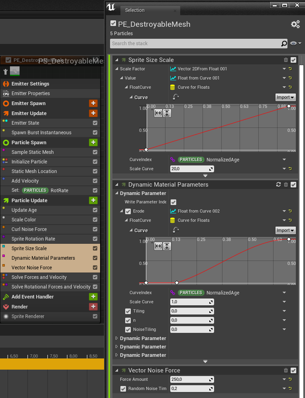Click fit-horizontal icon in Sprite Size Scale curve
The width and height of the screenshot is (305, 398).
tap(158, 113)
